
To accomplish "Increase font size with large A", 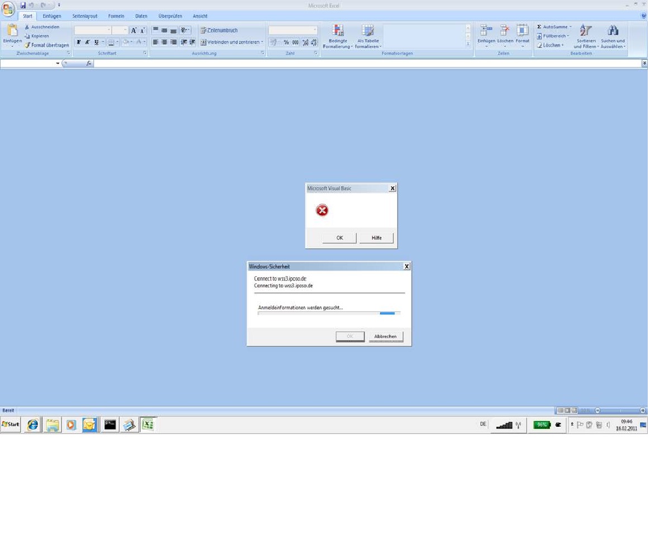I will pyautogui.click(x=133, y=31).
